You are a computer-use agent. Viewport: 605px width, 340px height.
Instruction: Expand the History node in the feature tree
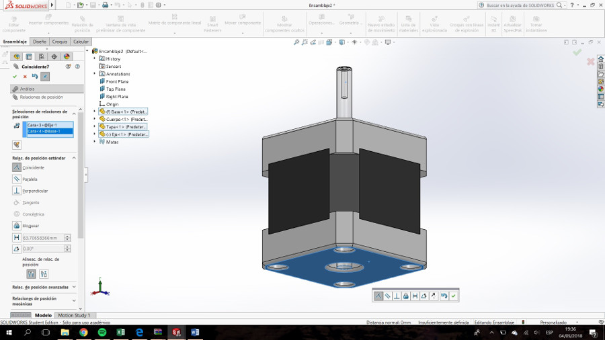tap(95, 59)
